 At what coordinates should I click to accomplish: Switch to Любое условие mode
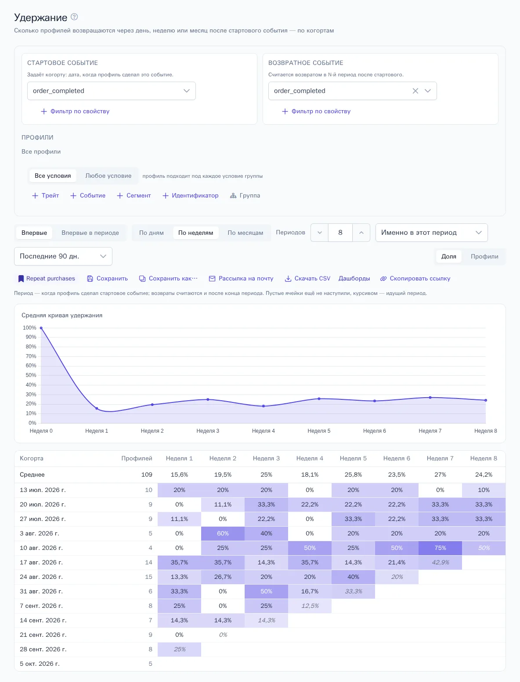tap(108, 176)
